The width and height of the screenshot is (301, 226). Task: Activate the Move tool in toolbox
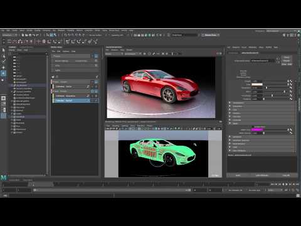pyautogui.click(x=3, y=67)
